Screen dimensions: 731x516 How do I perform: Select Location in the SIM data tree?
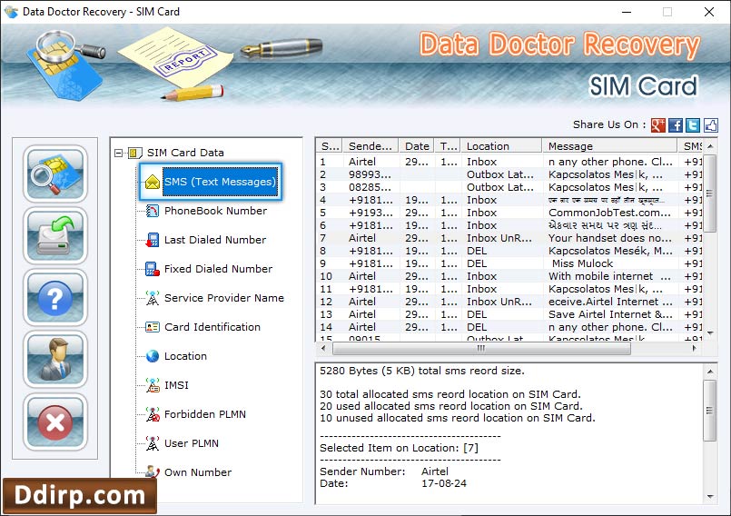coord(185,356)
